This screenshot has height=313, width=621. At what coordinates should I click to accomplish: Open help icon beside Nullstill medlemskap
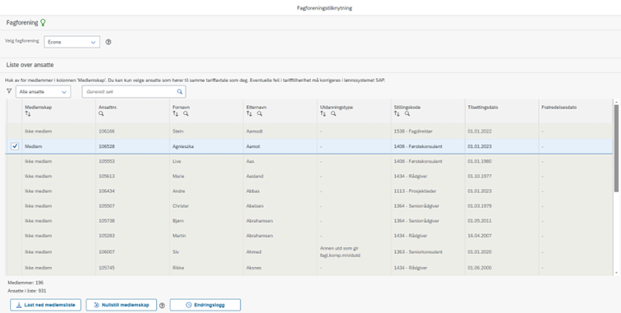tap(162, 306)
